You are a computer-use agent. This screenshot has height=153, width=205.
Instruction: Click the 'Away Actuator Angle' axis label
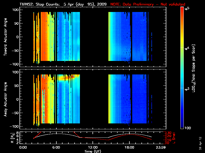point(5,99)
